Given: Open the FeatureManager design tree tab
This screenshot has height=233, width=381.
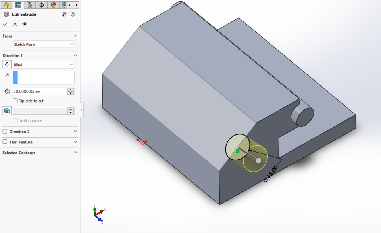Looking at the screenshot, I should coord(6,5).
